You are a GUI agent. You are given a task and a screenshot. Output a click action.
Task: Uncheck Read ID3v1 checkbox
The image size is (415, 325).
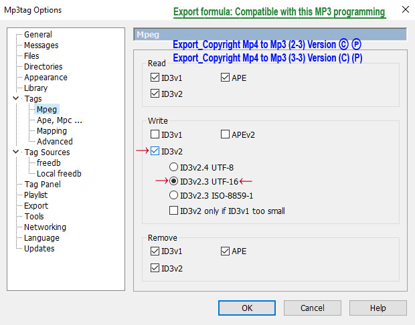(155, 78)
